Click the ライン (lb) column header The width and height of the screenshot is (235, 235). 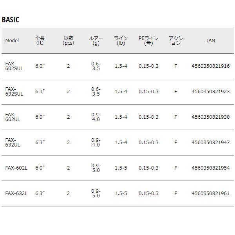click(121, 41)
